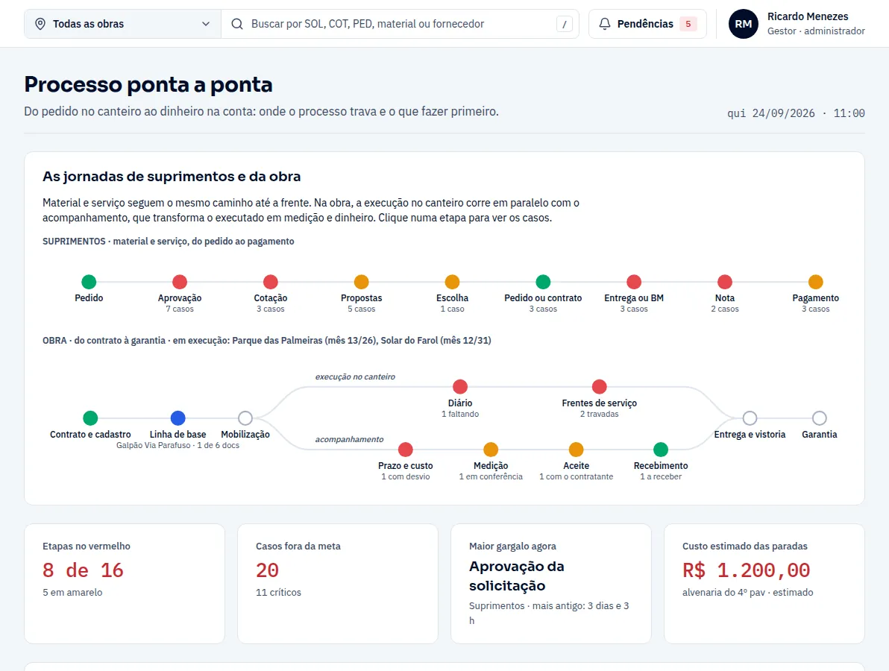This screenshot has width=889, height=671.
Task: Open the Custo estimado das paradas card
Action: coord(764,584)
